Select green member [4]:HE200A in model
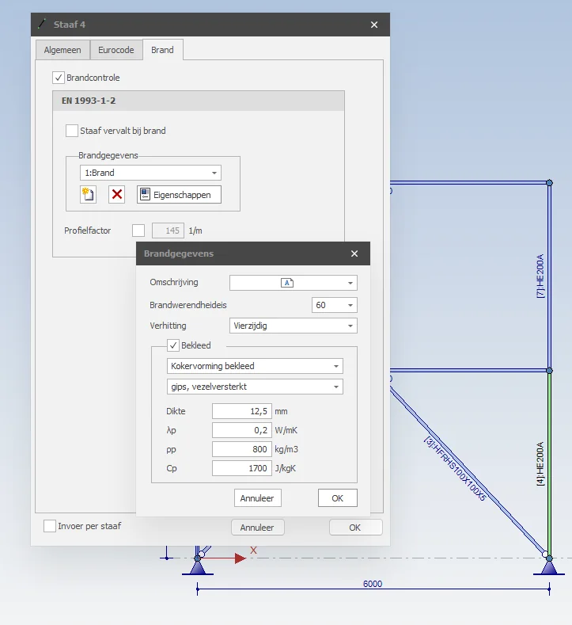This screenshot has width=572, height=625. click(549, 463)
